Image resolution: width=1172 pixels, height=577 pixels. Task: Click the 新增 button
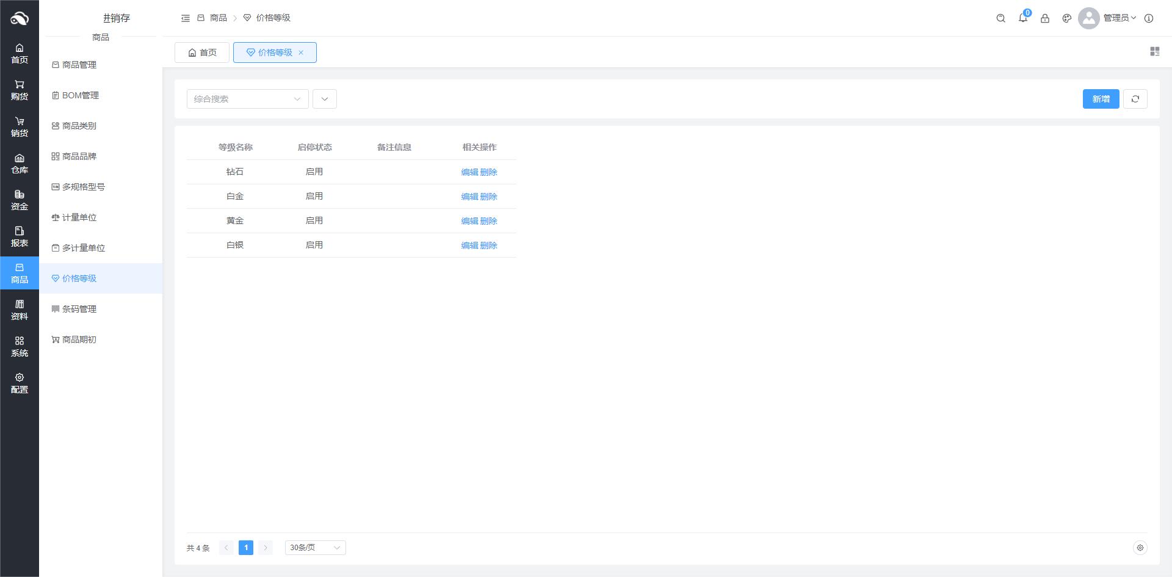(x=1101, y=99)
